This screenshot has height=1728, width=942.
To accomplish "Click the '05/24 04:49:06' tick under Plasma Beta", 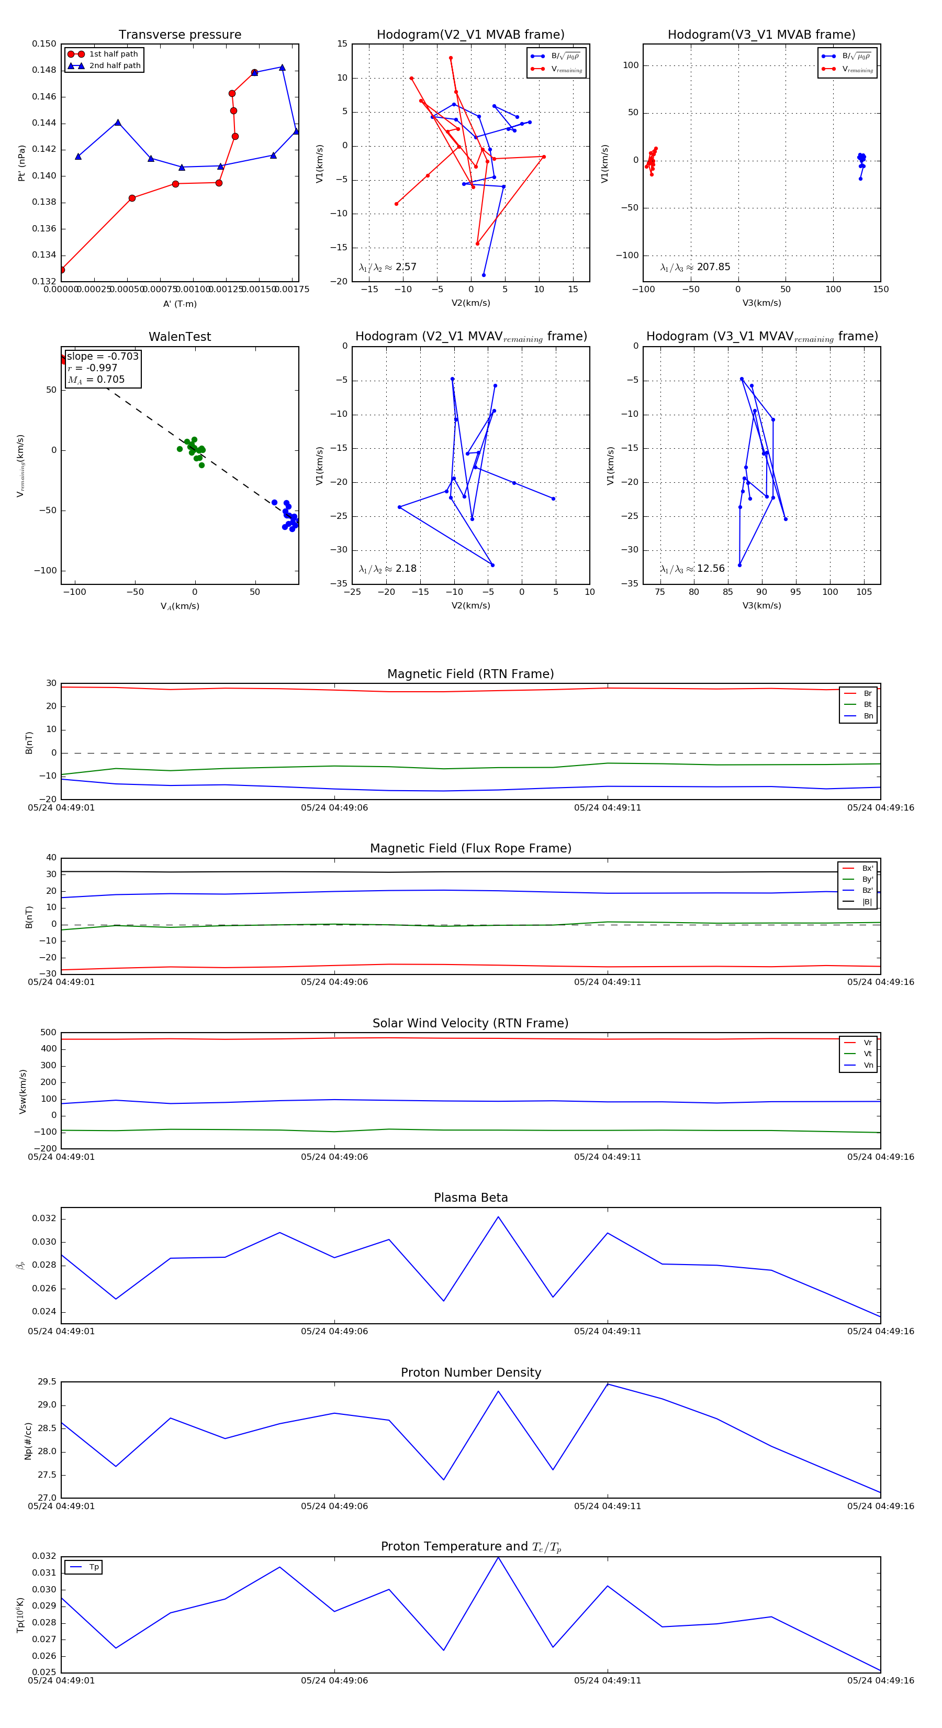I will pyautogui.click(x=334, y=1332).
